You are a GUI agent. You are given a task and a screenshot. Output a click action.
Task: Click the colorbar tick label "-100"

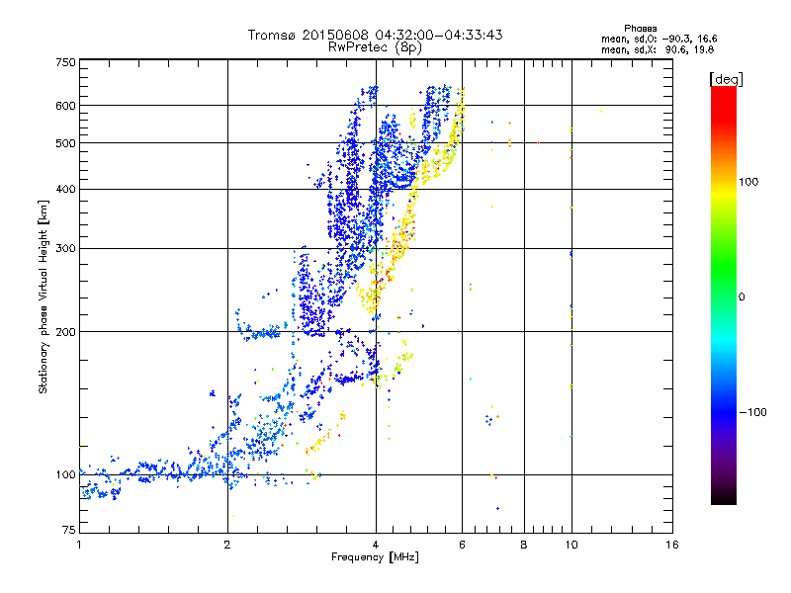(x=752, y=412)
